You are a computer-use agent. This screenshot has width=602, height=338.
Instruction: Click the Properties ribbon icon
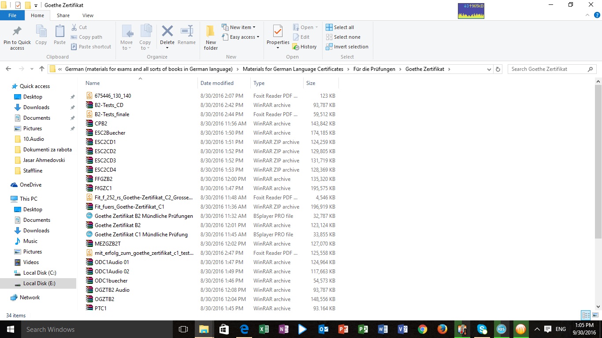coord(278,31)
